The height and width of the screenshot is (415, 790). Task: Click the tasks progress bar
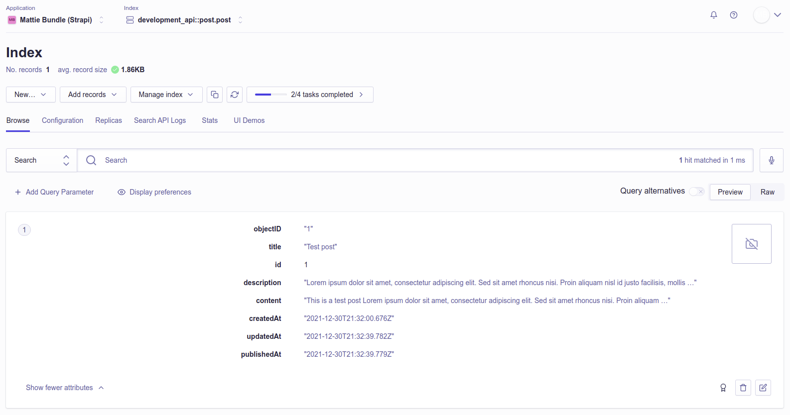click(271, 95)
